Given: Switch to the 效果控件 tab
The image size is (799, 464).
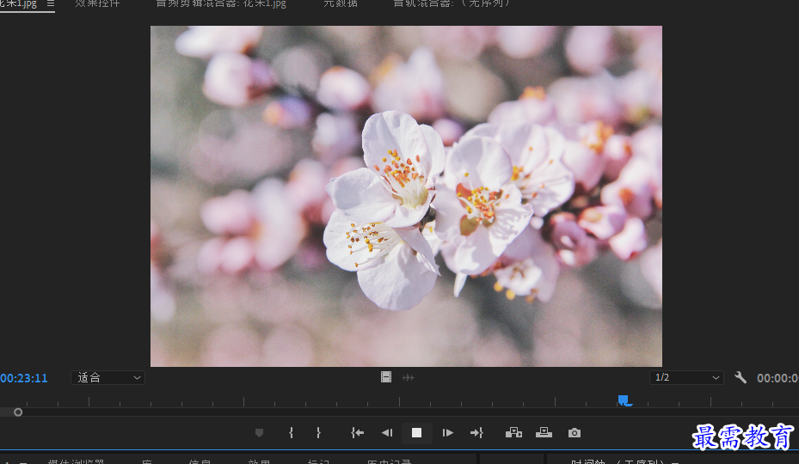Looking at the screenshot, I should (97, 3).
